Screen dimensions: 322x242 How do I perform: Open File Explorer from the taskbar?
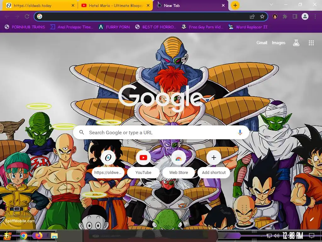coord(54,236)
